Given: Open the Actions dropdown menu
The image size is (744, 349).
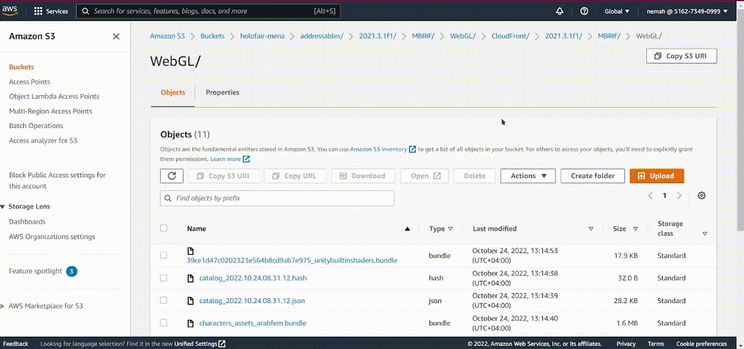Looking at the screenshot, I should (x=528, y=176).
